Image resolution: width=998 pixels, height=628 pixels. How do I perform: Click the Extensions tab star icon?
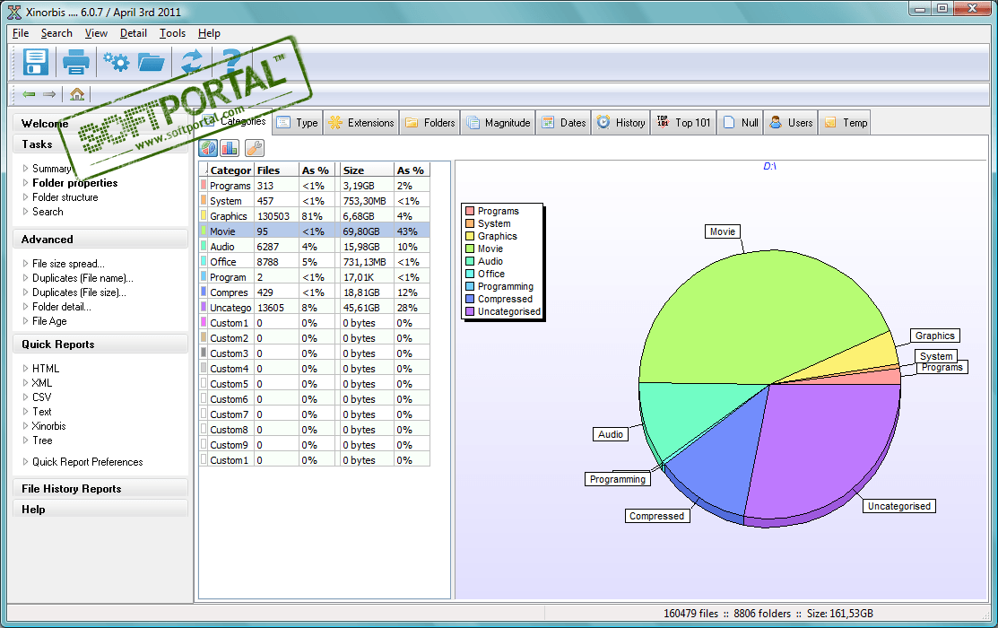[x=335, y=122]
